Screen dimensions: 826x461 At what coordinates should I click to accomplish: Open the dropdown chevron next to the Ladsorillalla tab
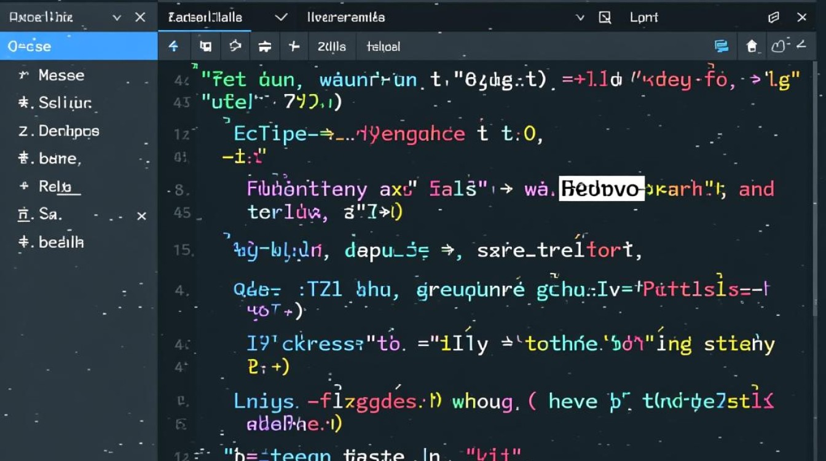coord(281,17)
